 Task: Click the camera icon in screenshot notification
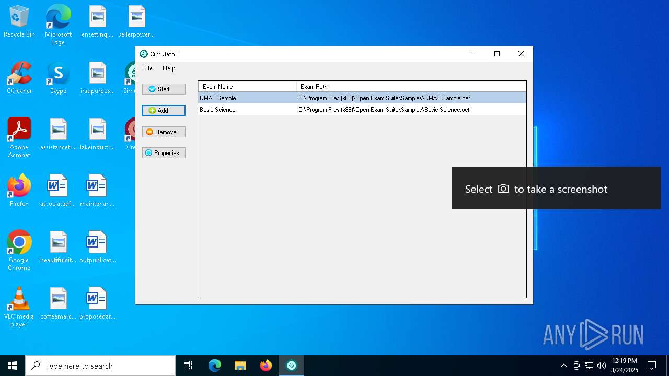[503, 189]
